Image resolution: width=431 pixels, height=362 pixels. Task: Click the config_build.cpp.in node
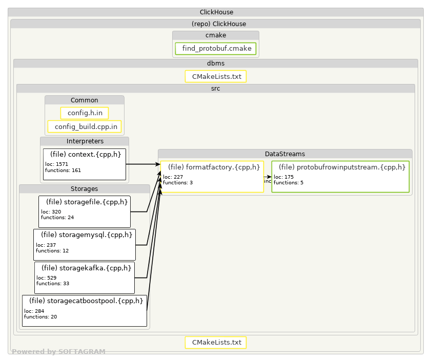click(x=85, y=126)
